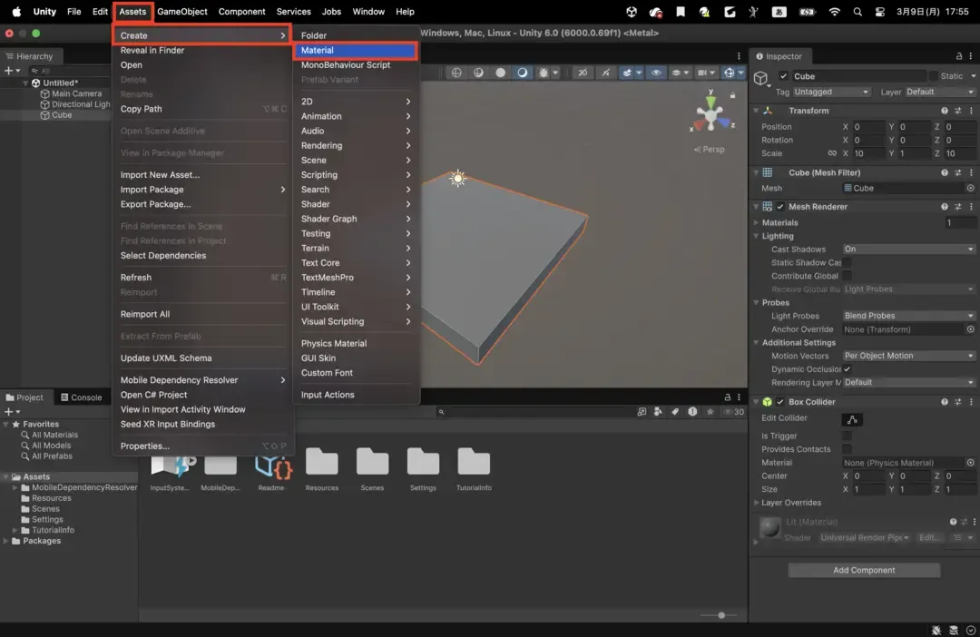
Task: Click the Add Component button
Action: 864,571
